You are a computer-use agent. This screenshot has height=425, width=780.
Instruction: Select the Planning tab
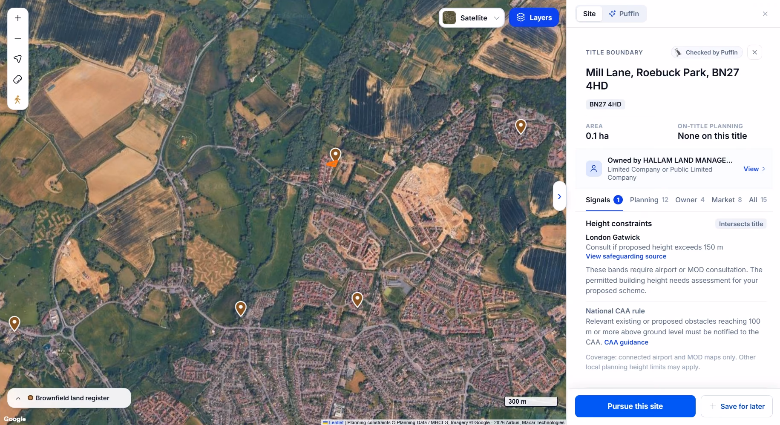point(649,200)
